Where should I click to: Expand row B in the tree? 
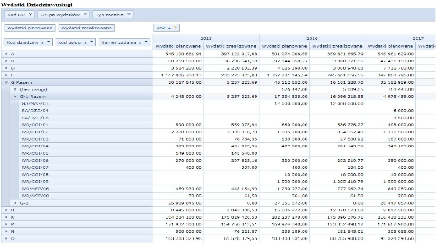(6, 61)
